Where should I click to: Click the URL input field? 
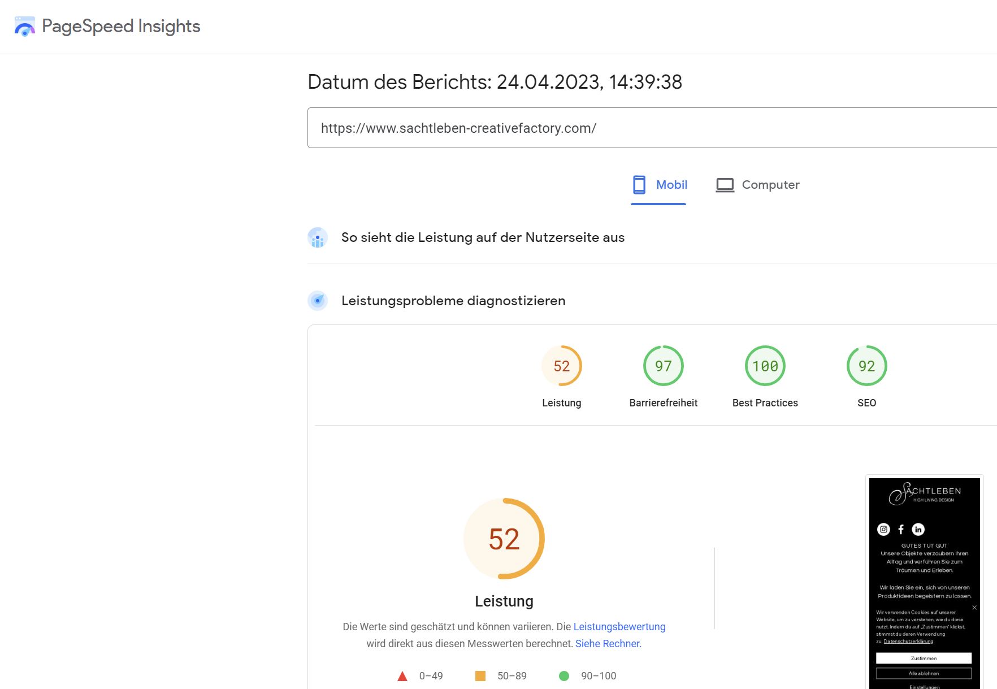click(x=652, y=128)
